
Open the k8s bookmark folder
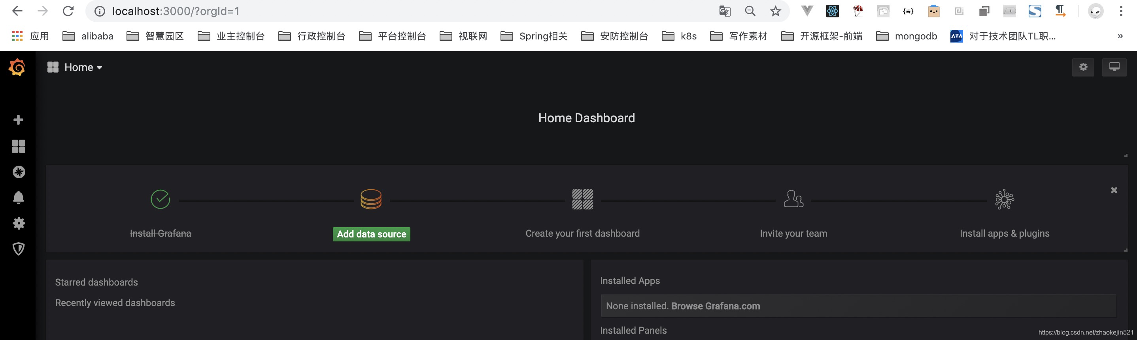coord(679,36)
